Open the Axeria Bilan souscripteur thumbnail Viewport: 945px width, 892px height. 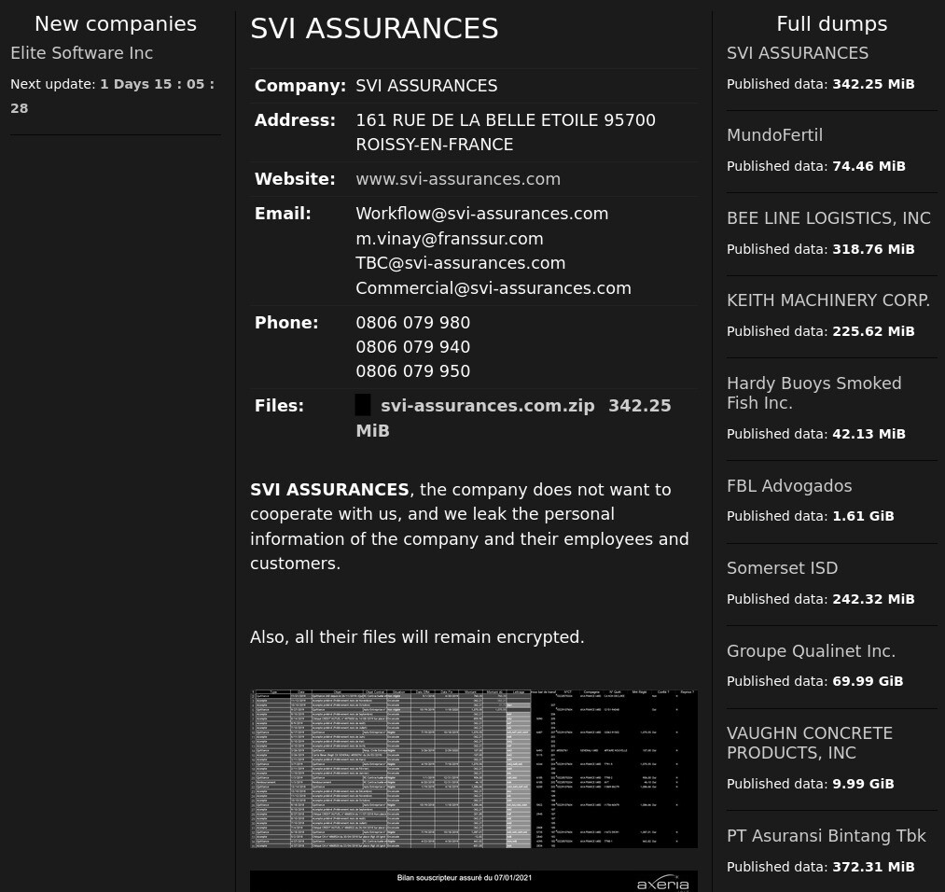pyautogui.click(x=474, y=881)
